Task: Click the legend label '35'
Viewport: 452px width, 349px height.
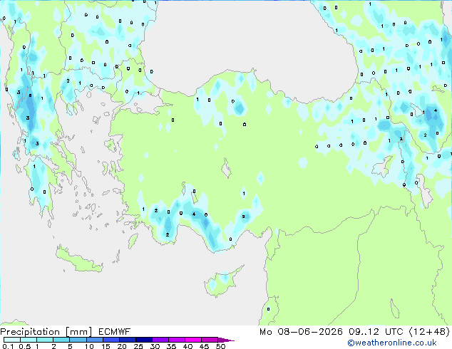Action: [x=171, y=346]
